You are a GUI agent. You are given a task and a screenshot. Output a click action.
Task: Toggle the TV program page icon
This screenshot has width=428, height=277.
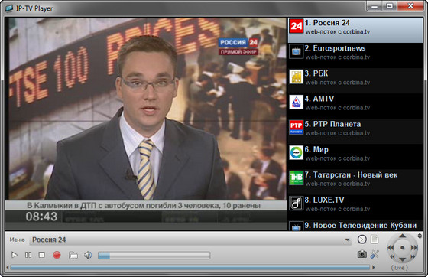tap(374, 240)
